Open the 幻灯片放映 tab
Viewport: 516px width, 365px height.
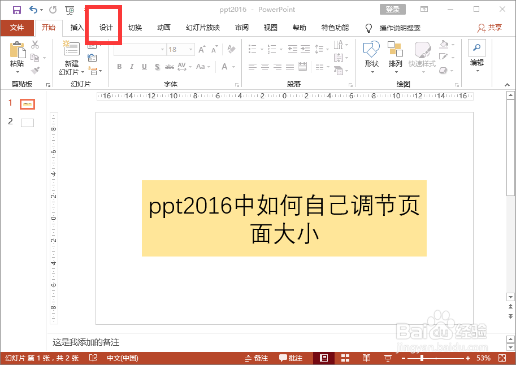click(x=203, y=28)
